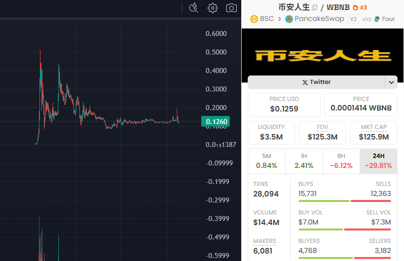The width and height of the screenshot is (404, 261).
Task: Click the buys versus sells ratio bar
Action: 345,201
